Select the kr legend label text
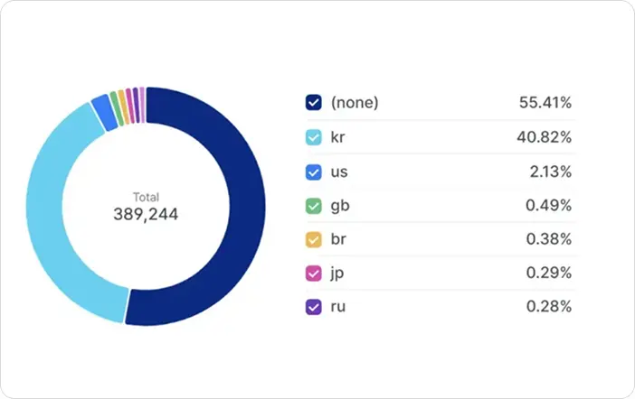Screen dimensions: 635x399 coord(337,137)
